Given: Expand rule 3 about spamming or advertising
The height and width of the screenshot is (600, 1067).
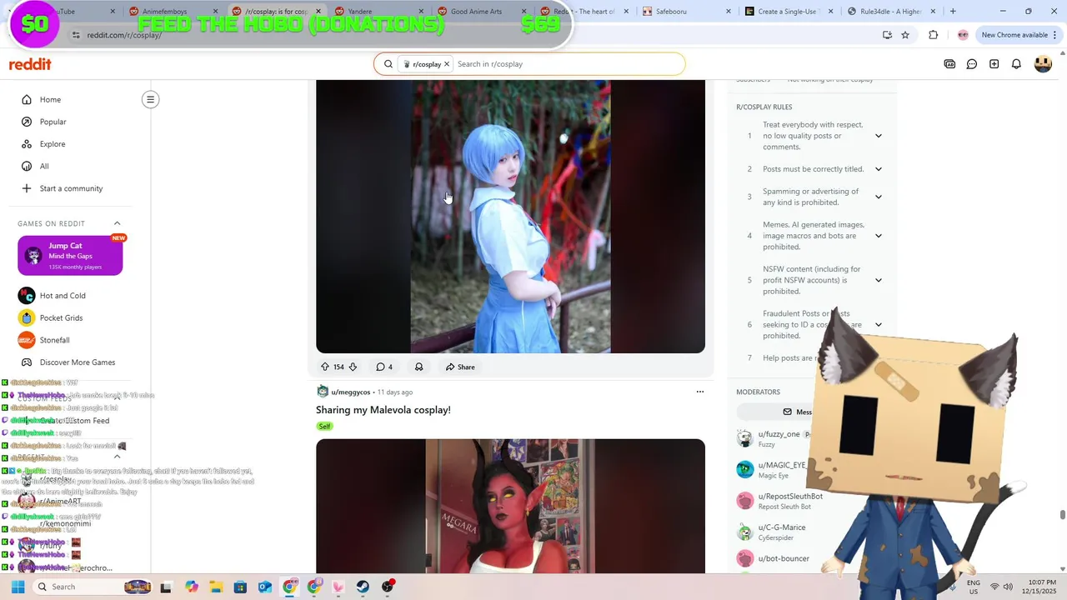Looking at the screenshot, I should [878, 197].
